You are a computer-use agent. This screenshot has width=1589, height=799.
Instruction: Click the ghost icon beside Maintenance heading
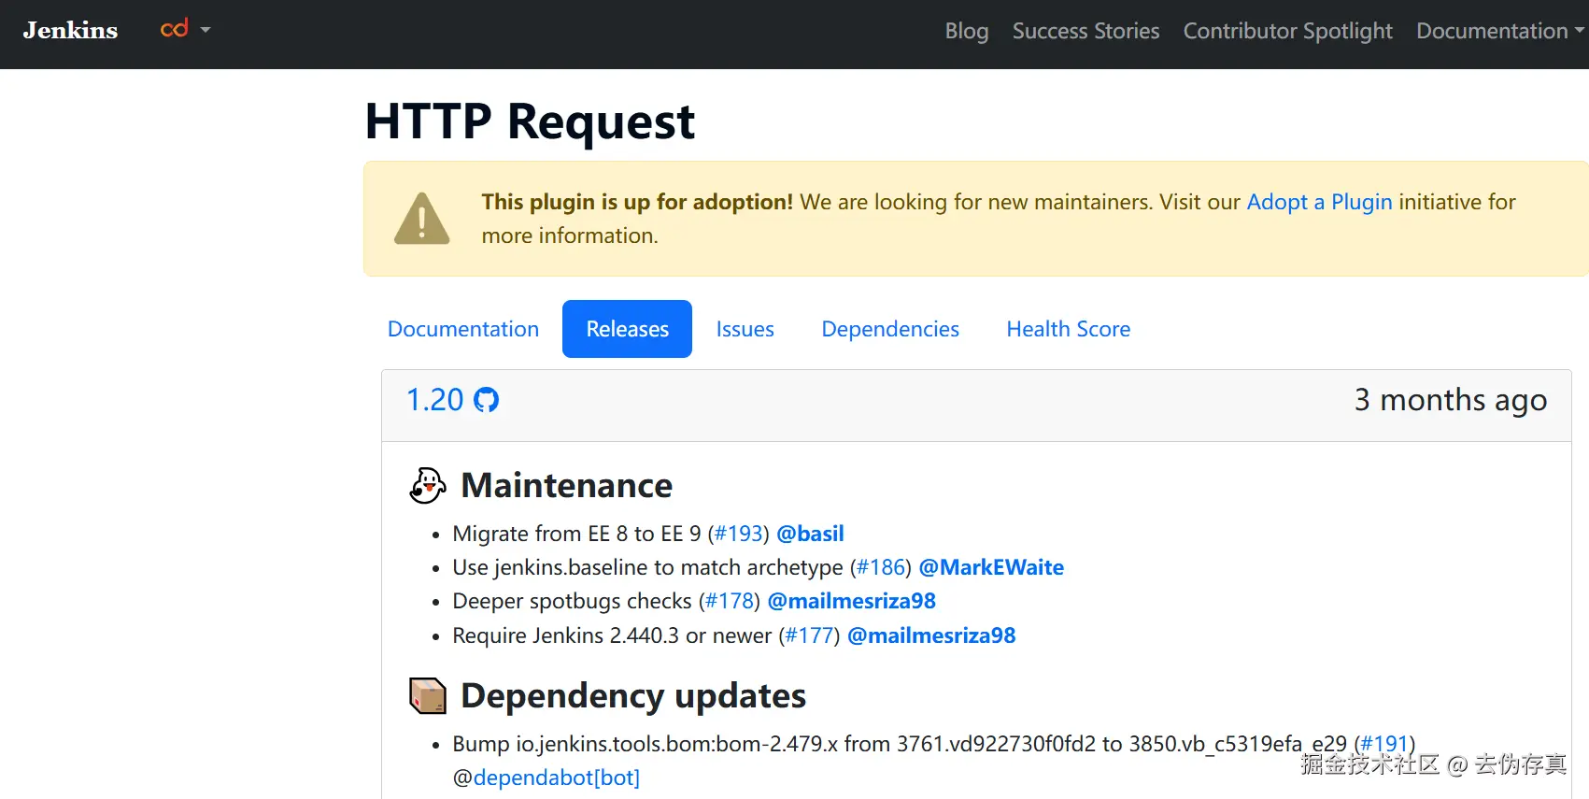[x=428, y=486]
